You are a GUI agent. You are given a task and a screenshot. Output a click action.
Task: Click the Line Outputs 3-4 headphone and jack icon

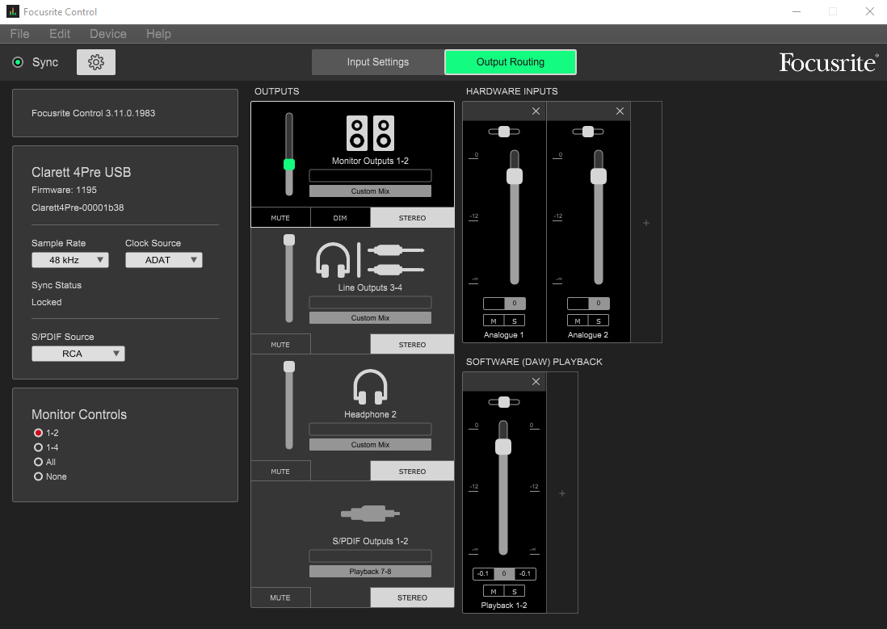tap(370, 260)
